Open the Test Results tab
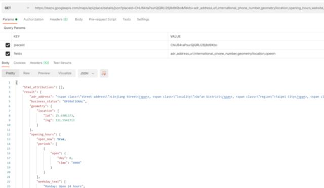 coord(62,63)
